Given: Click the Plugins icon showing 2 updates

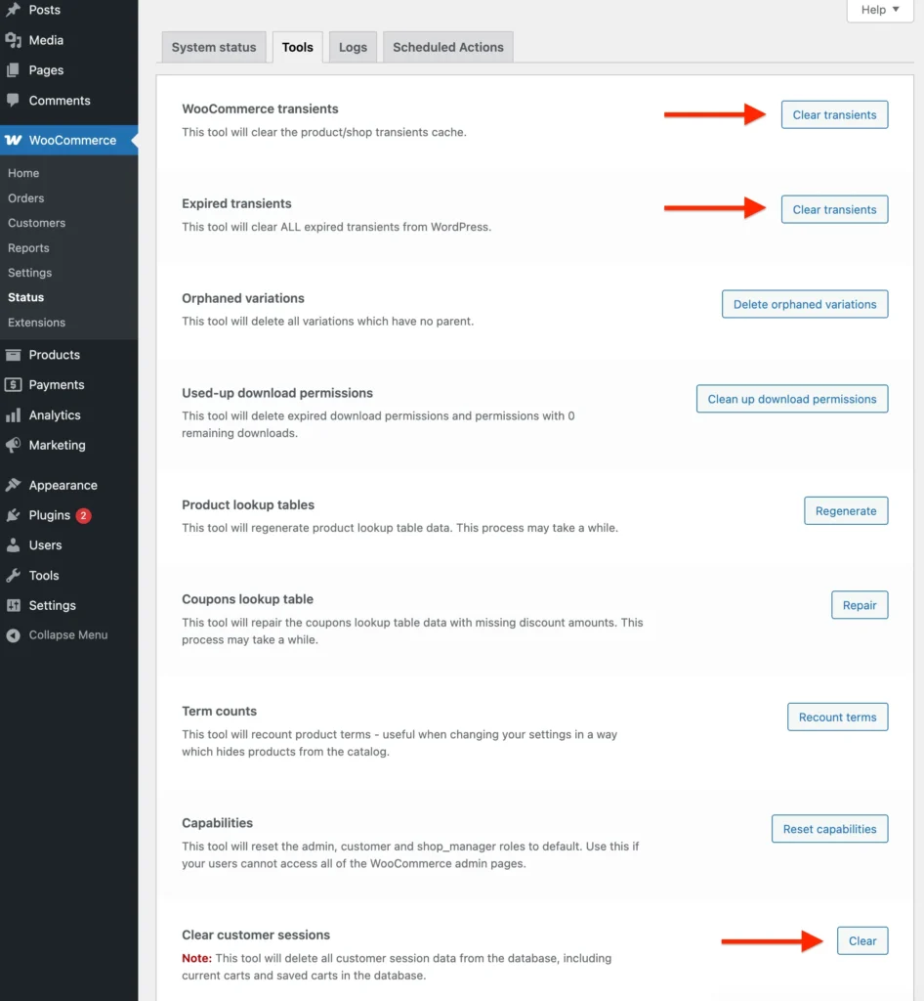Looking at the screenshot, I should pos(15,515).
